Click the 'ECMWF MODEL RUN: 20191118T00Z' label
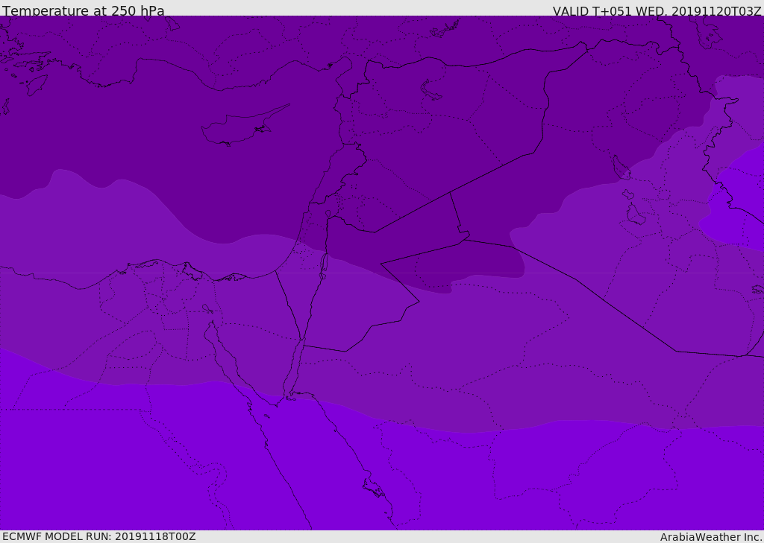This screenshot has width=764, height=543. [x=99, y=537]
